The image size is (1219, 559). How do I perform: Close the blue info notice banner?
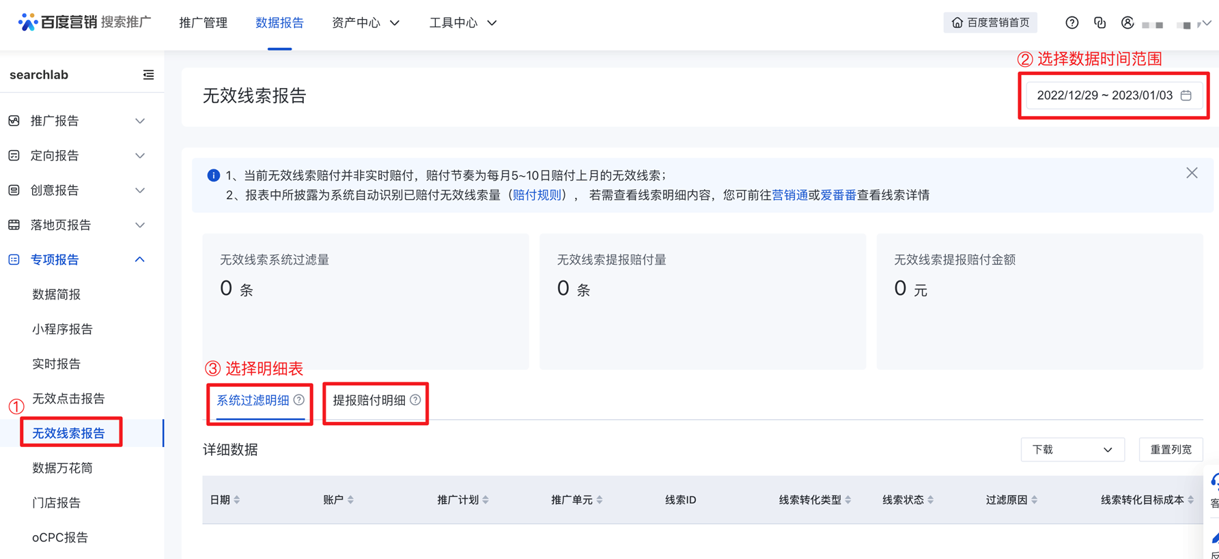1191,173
